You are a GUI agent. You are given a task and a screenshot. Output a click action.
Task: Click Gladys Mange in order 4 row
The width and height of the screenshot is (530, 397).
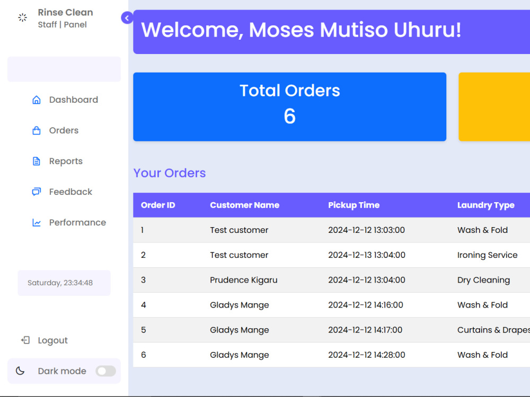tap(240, 305)
